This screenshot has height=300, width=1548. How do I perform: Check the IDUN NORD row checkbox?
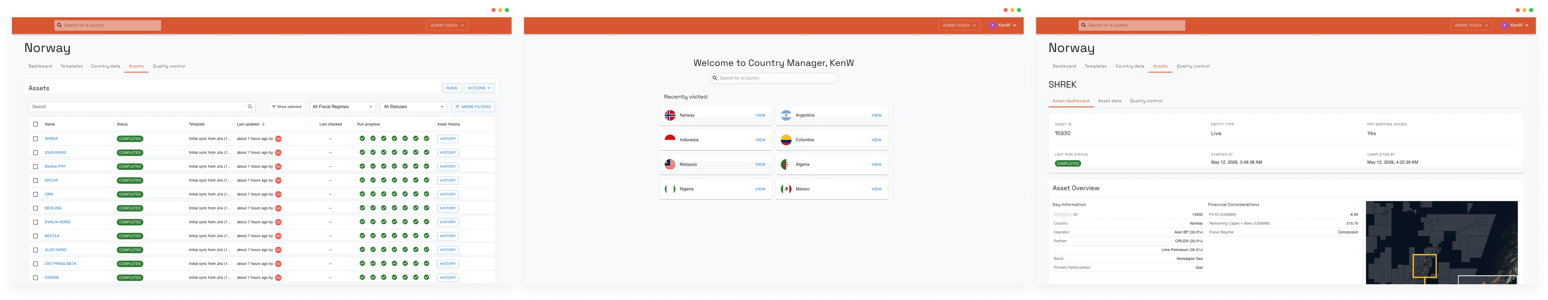point(35,152)
